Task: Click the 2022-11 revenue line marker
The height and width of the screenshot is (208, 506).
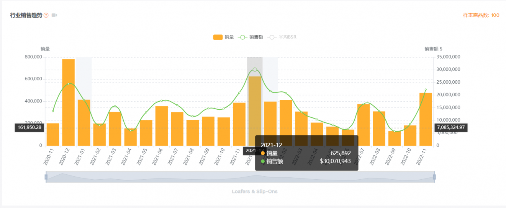Action: (x=426, y=90)
